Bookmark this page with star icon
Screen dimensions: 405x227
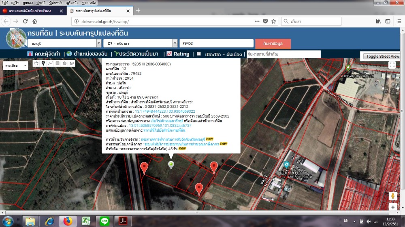click(274, 21)
